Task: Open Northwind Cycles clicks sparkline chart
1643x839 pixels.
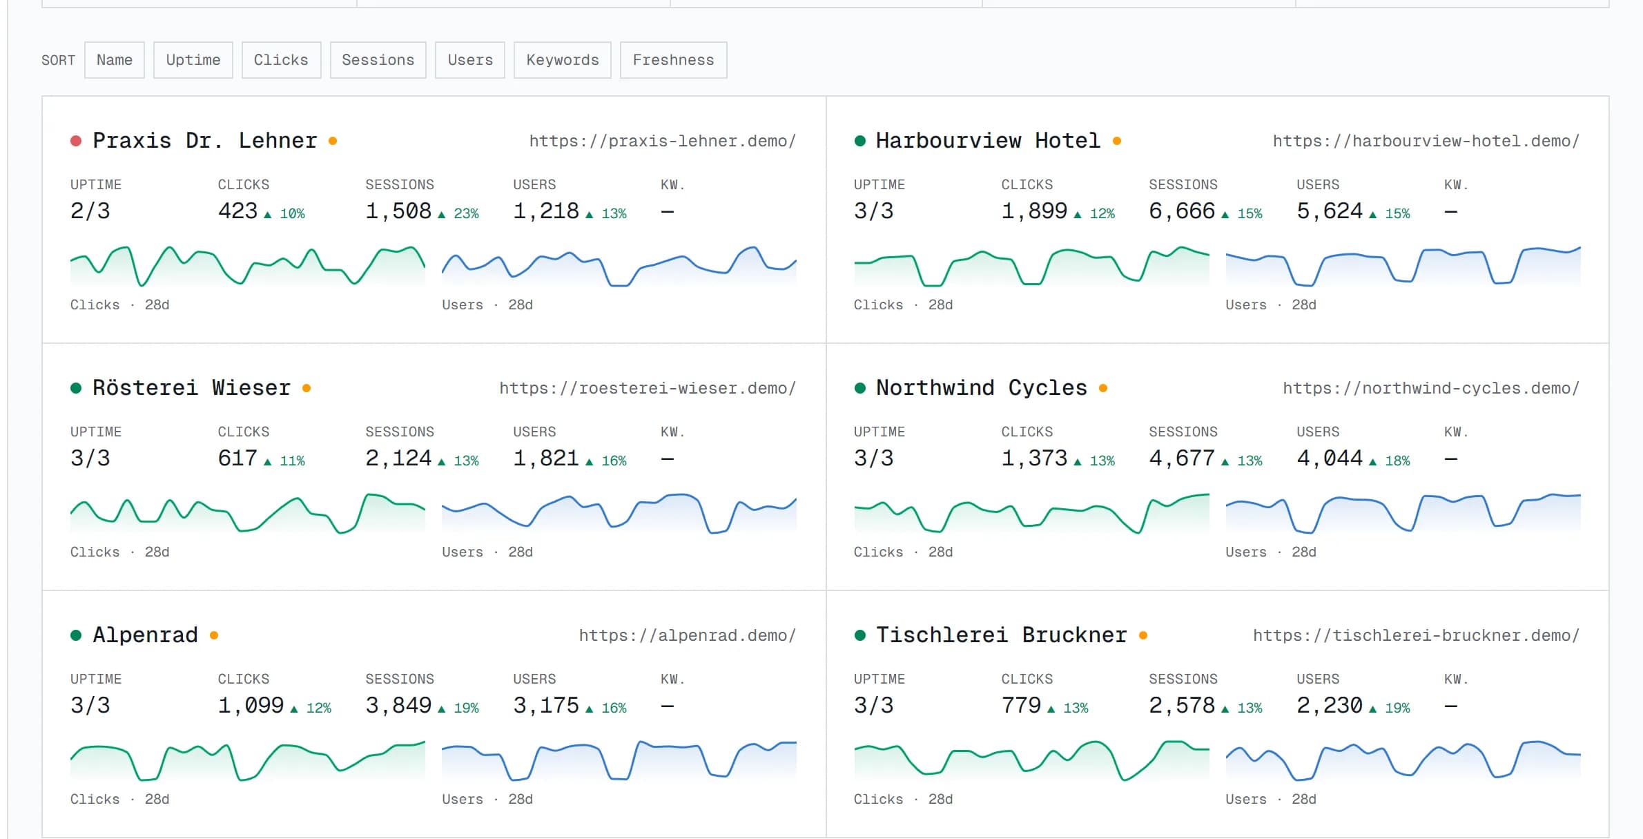Action: [1031, 513]
